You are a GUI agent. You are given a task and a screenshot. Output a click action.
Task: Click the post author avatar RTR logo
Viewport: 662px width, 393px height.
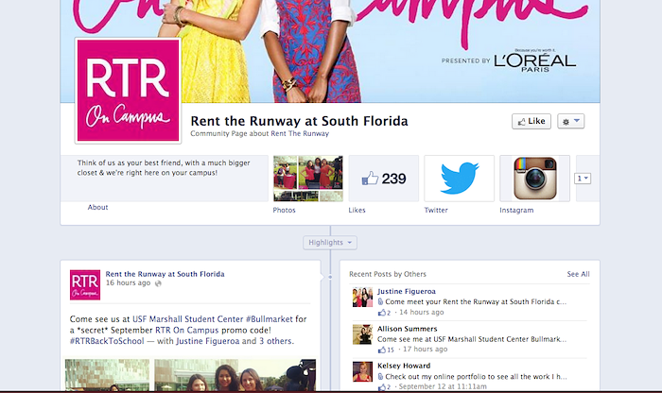coord(85,285)
